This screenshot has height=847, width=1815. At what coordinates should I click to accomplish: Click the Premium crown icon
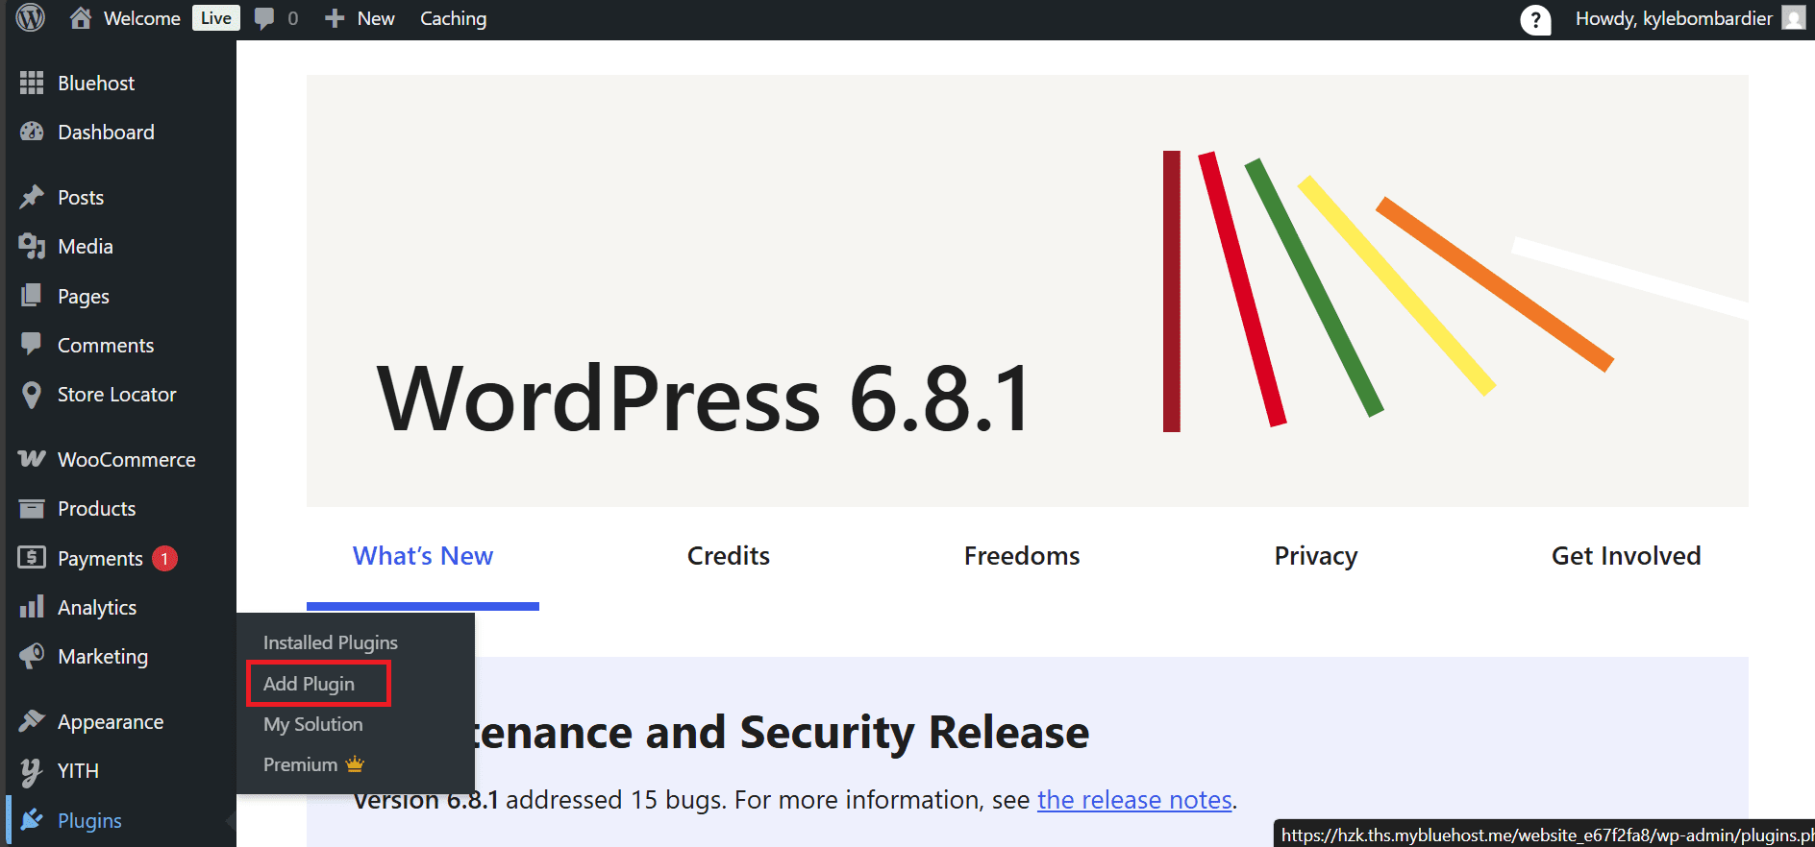click(x=355, y=763)
